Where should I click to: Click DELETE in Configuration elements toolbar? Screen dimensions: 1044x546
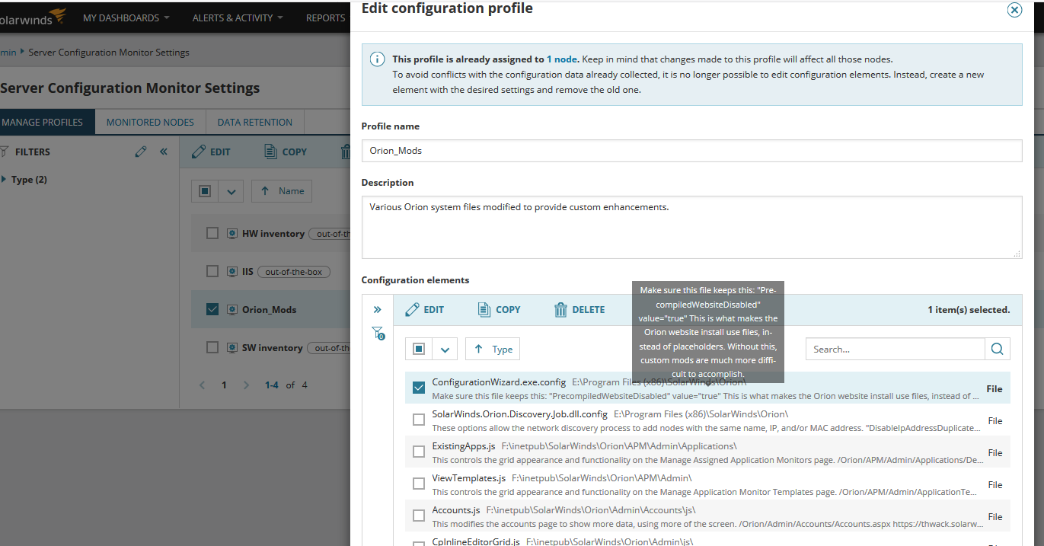[x=579, y=309]
